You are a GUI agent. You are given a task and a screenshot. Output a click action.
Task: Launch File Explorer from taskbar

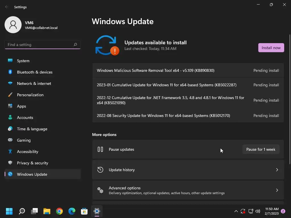tap(47, 211)
